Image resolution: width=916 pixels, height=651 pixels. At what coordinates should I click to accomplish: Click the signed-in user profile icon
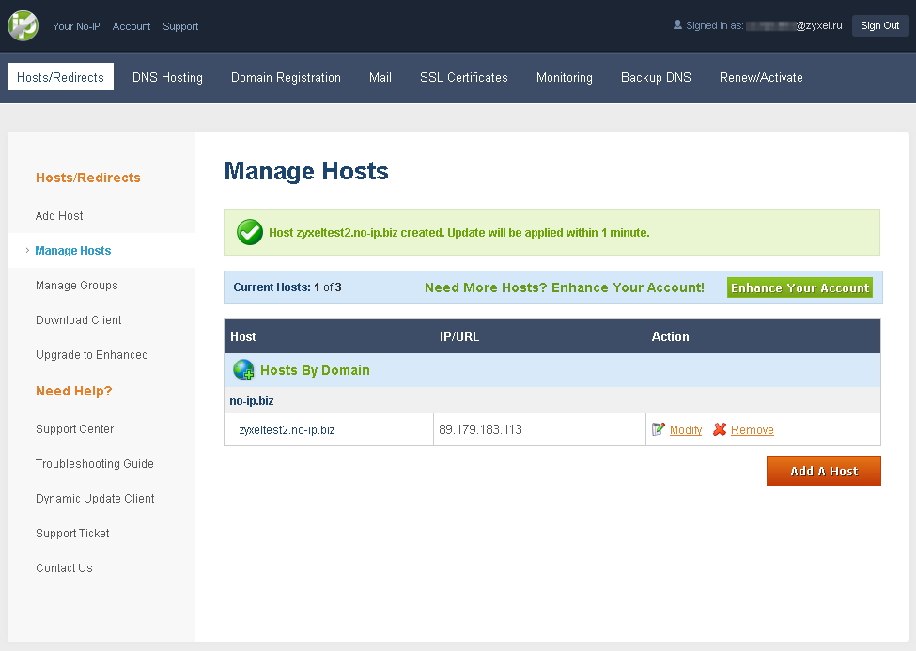[677, 25]
